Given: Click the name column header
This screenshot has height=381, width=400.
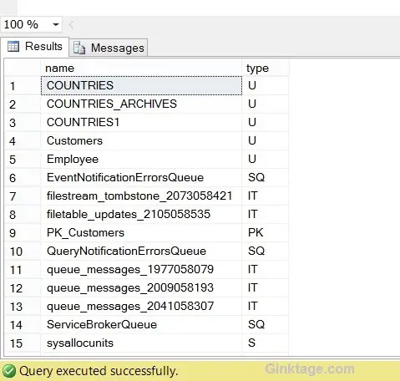Looking at the screenshot, I should [141, 68].
